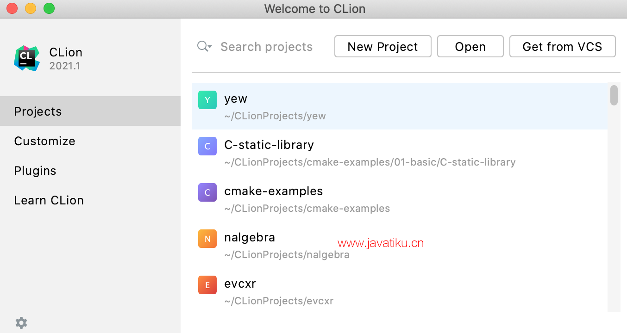
Task: Click the project list scrollbar thumb
Action: click(x=614, y=95)
